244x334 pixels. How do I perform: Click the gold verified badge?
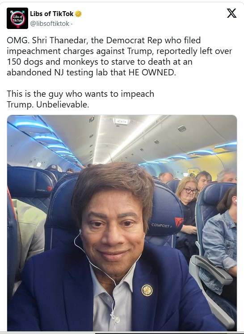78,14
